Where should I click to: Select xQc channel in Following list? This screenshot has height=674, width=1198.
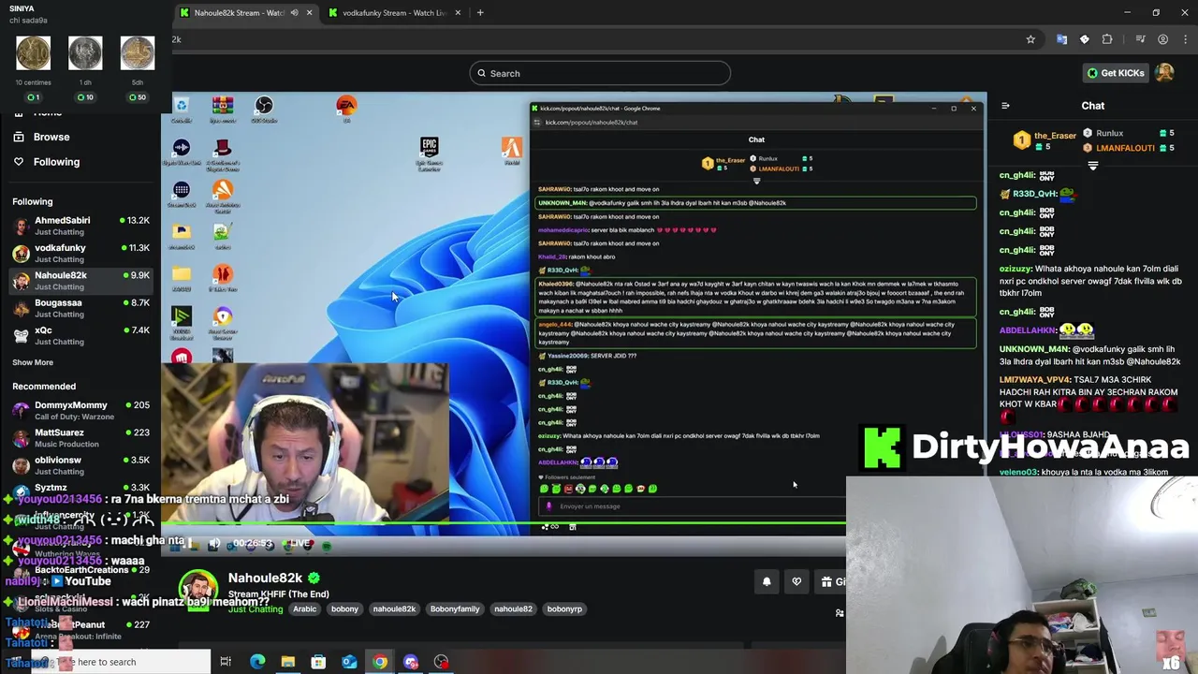pos(81,335)
